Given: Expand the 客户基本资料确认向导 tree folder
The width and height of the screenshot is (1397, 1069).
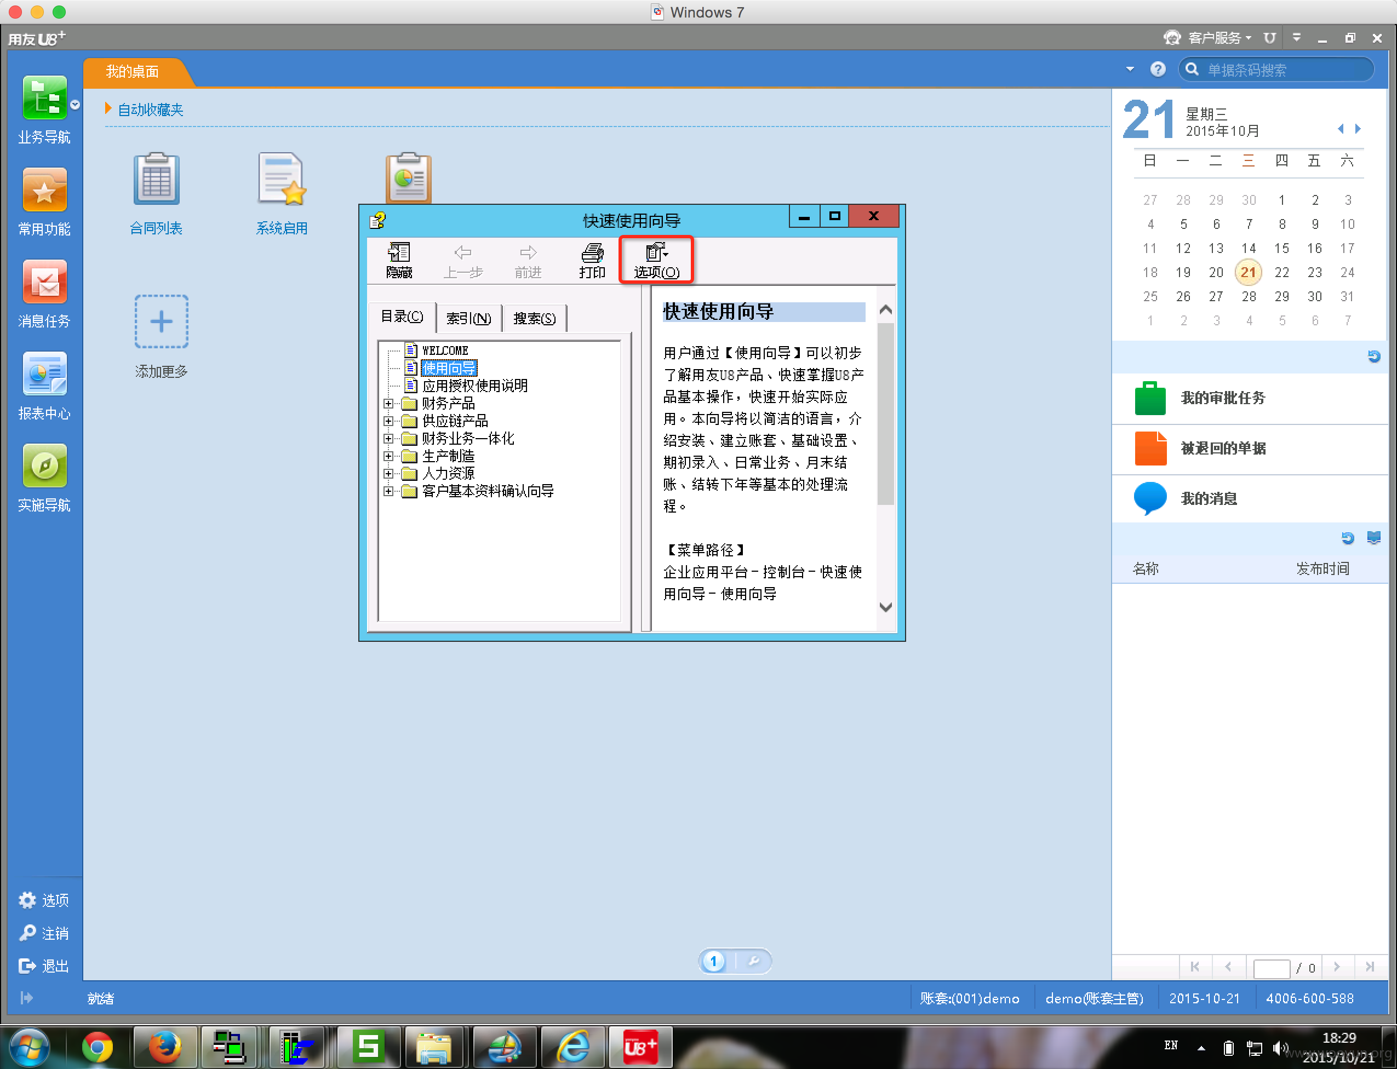Looking at the screenshot, I should [x=388, y=491].
